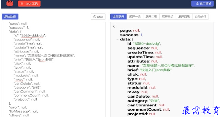Viewport: 223px width, 121px height.
Task: Click the "8989-dddvdg" id value in raw text
Action: [x=33, y=35]
